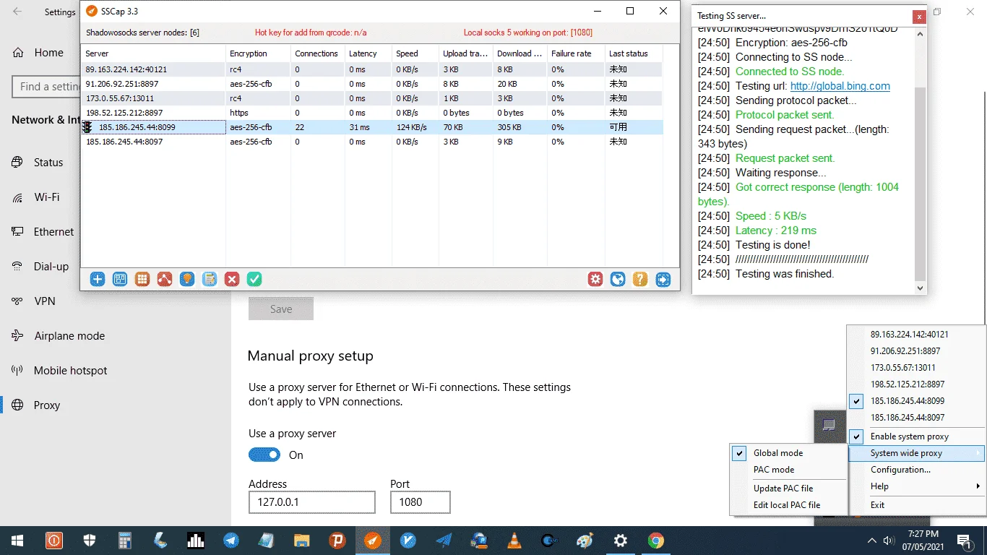Turn off the Use a proxy server switch
The image size is (987, 555).
click(264, 455)
